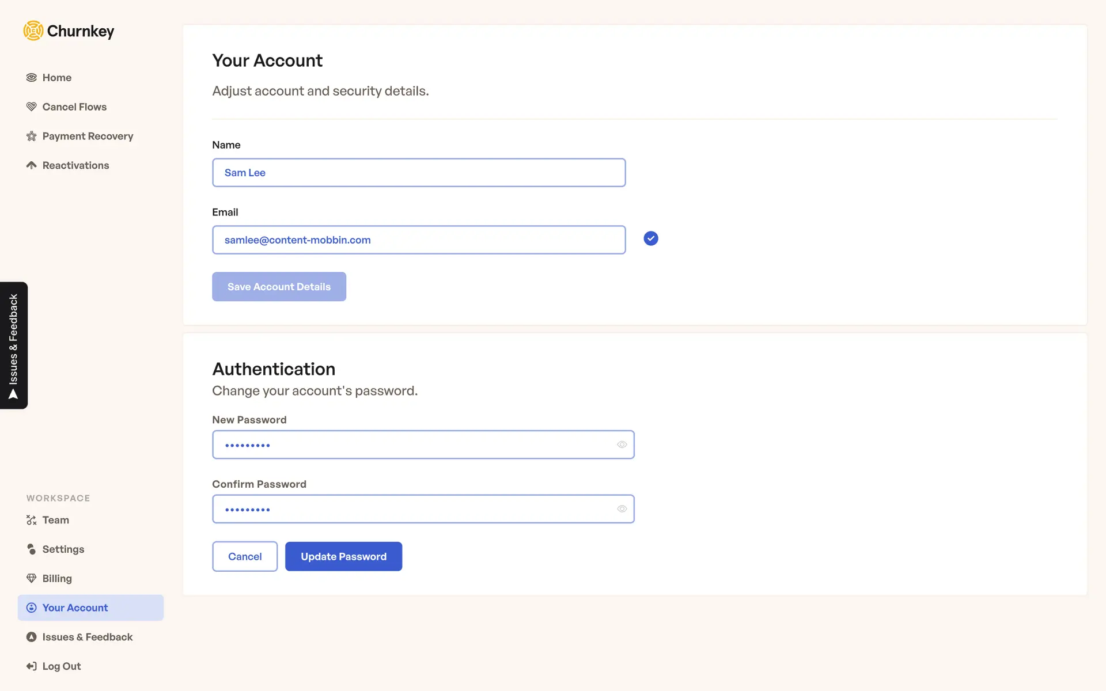This screenshot has width=1106, height=691.
Task: Show the New Password characters
Action: (x=622, y=445)
